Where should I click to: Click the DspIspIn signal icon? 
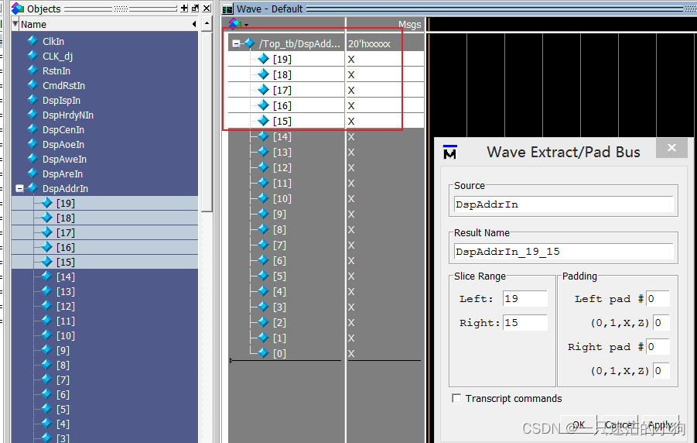(32, 100)
